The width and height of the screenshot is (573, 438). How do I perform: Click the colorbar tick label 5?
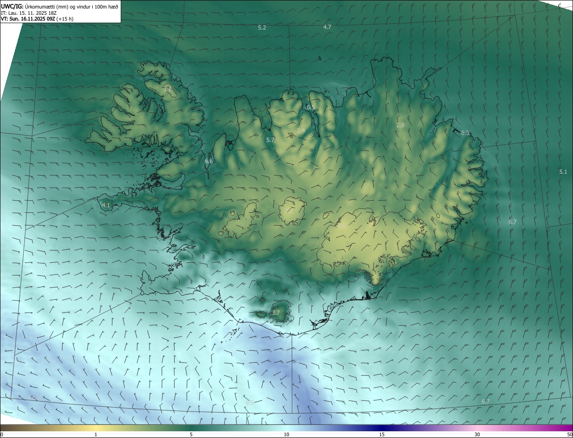tap(191, 434)
